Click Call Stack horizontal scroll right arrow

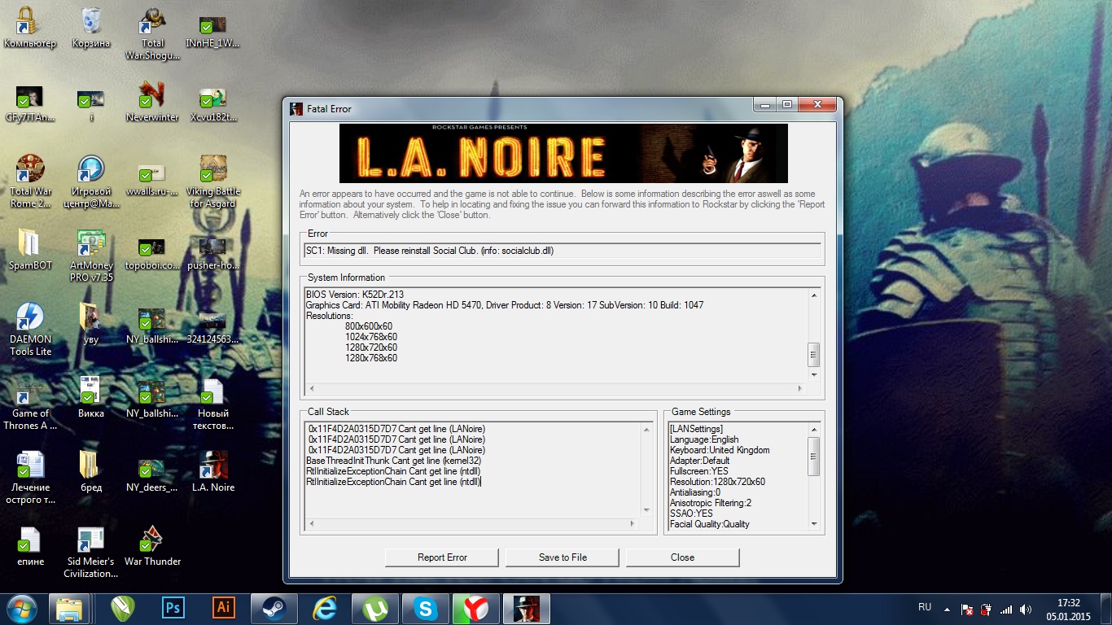633,524
